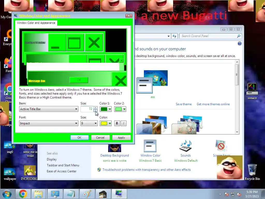Confirm with OK in Window Color dialog
The height and width of the screenshot is (199, 265).
tap(79, 138)
